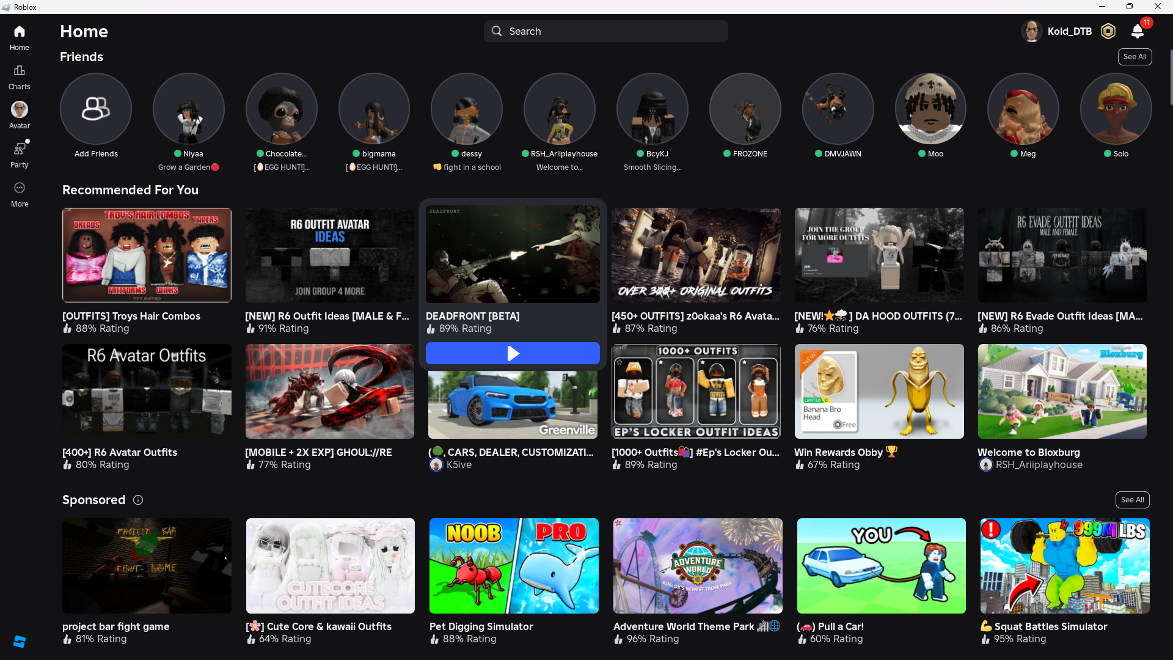
Task: Click the Roblox Studio icon in sidebar
Action: [x=20, y=641]
